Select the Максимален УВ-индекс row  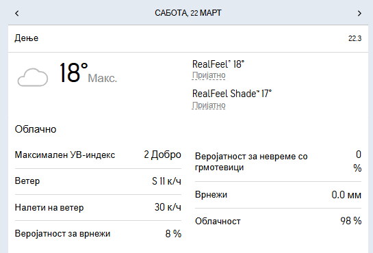(98, 155)
